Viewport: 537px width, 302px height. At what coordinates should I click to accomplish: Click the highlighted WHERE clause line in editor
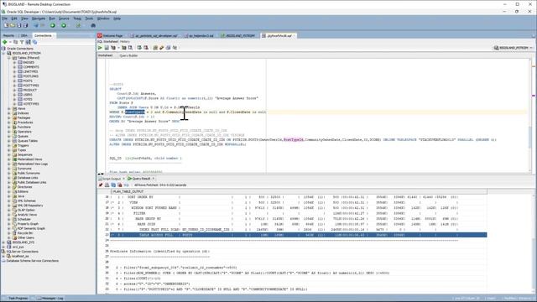pos(318,112)
